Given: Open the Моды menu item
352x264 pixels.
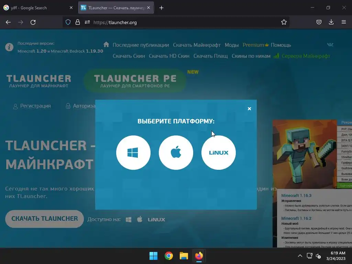Looking at the screenshot, I should click(x=232, y=45).
